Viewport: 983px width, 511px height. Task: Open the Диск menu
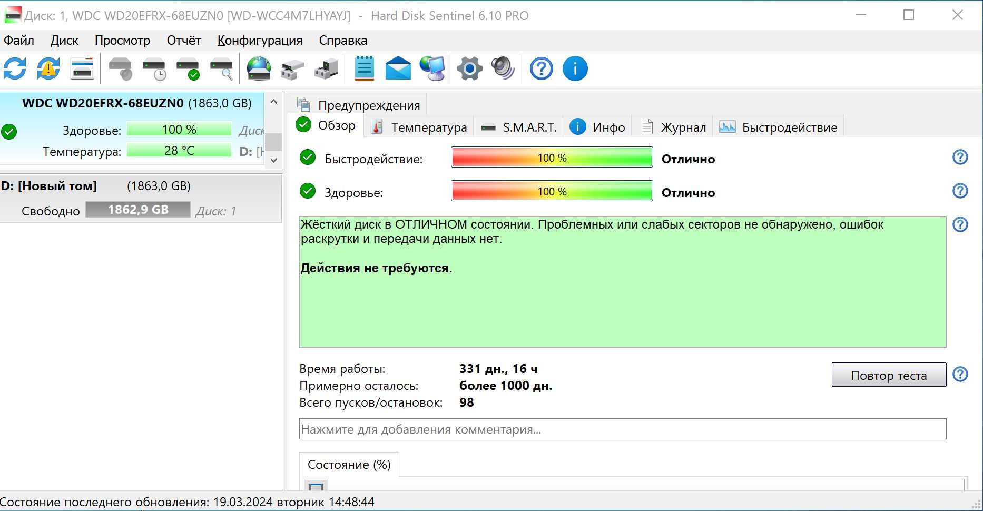[64, 40]
